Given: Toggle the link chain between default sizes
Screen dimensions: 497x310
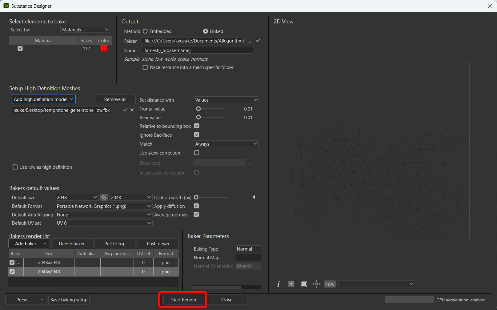Looking at the screenshot, I should pos(104,197).
